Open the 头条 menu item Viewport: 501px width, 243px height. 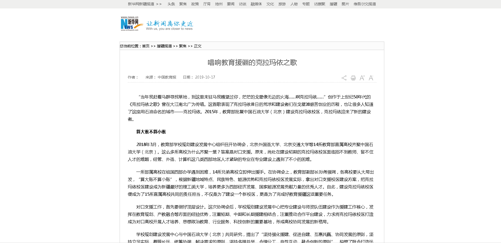171,4
